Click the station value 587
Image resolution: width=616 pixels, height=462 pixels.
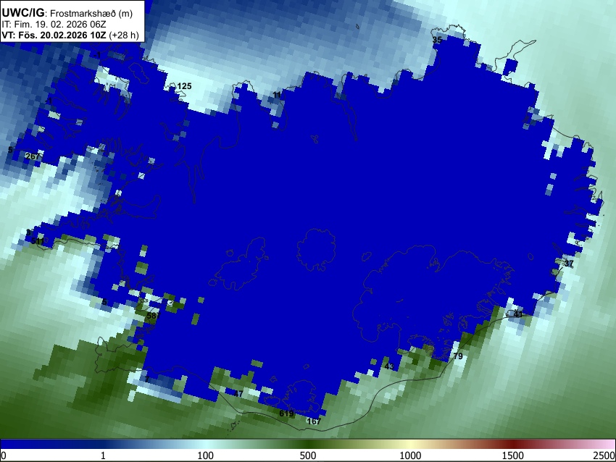154,315
